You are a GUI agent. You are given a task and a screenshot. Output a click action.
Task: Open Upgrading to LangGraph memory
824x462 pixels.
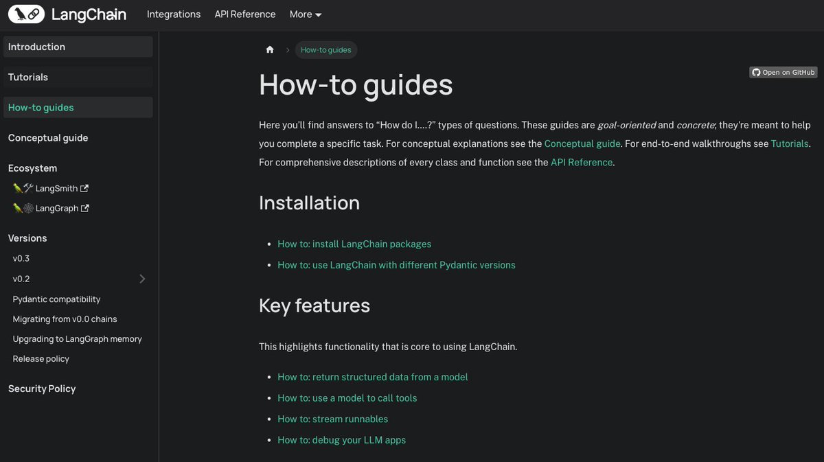click(78, 339)
